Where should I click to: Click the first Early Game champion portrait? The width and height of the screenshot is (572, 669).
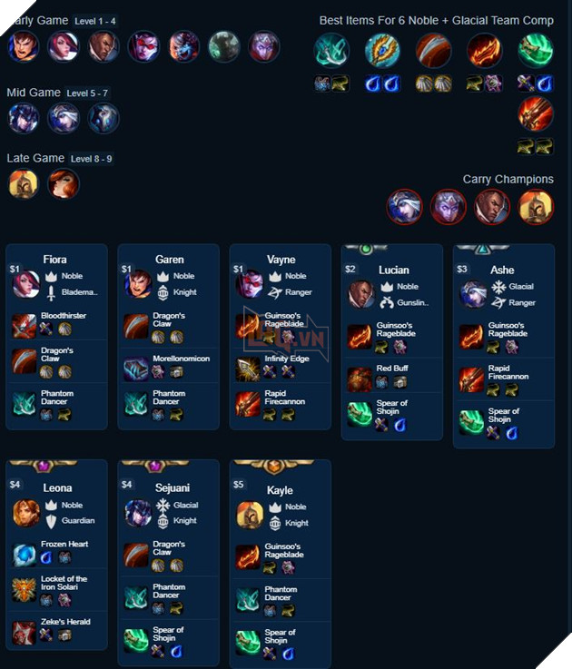point(24,46)
